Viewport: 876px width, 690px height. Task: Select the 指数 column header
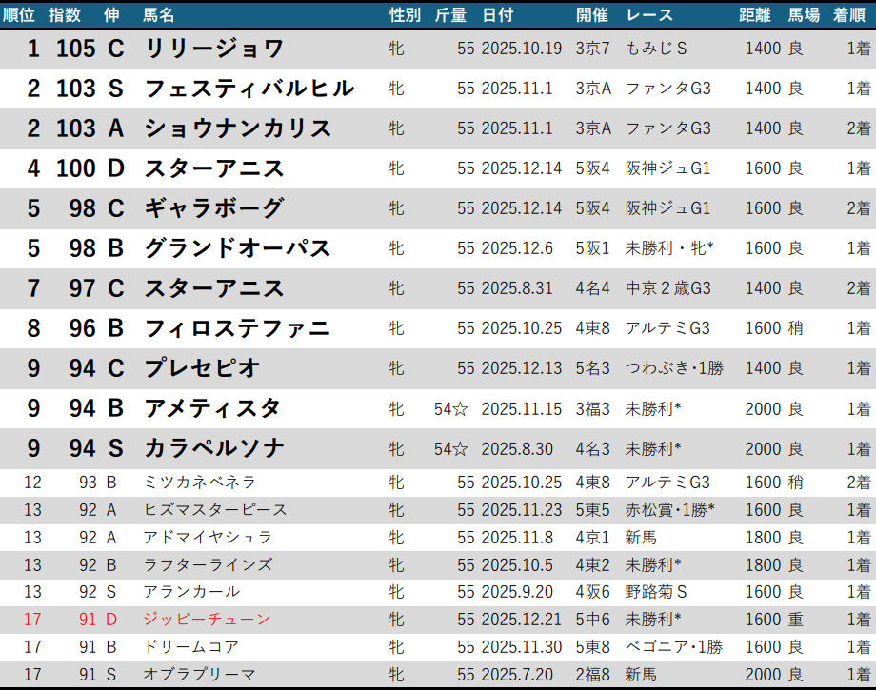pyautogui.click(x=65, y=14)
